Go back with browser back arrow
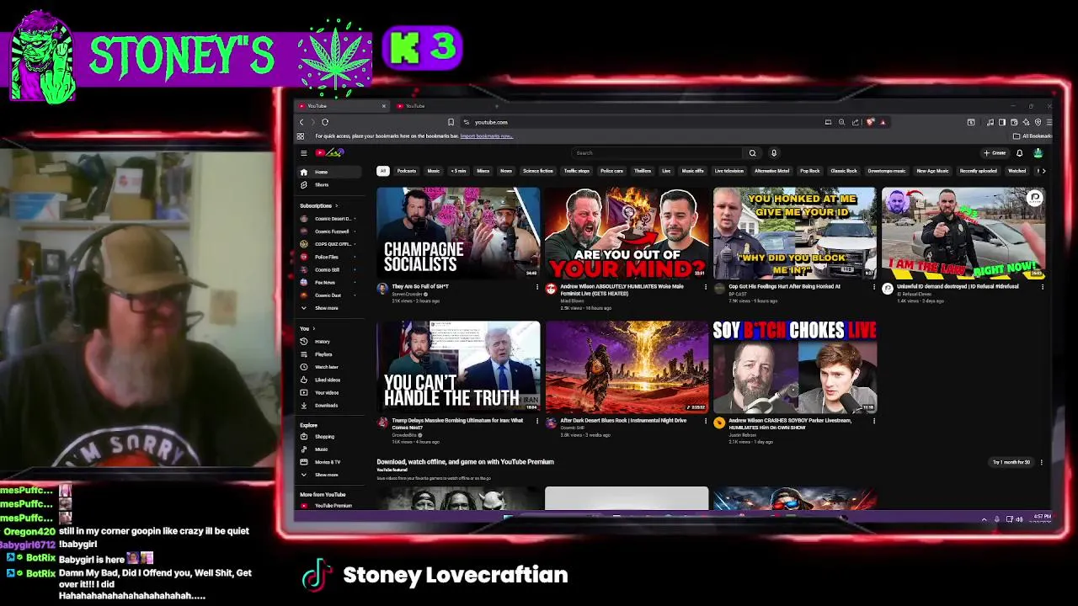Viewport: 1078px width, 606px height. pos(302,122)
